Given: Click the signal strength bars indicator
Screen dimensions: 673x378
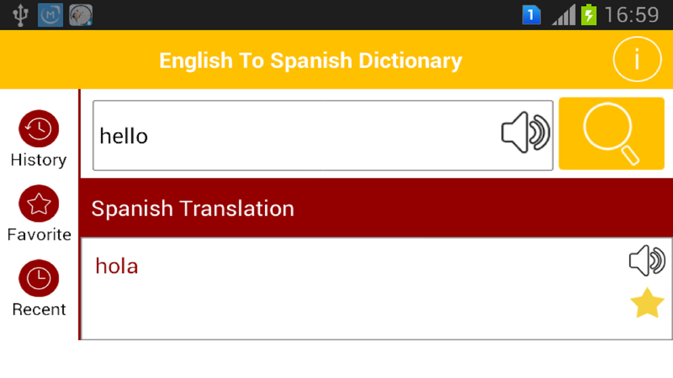Looking at the screenshot, I should (564, 14).
